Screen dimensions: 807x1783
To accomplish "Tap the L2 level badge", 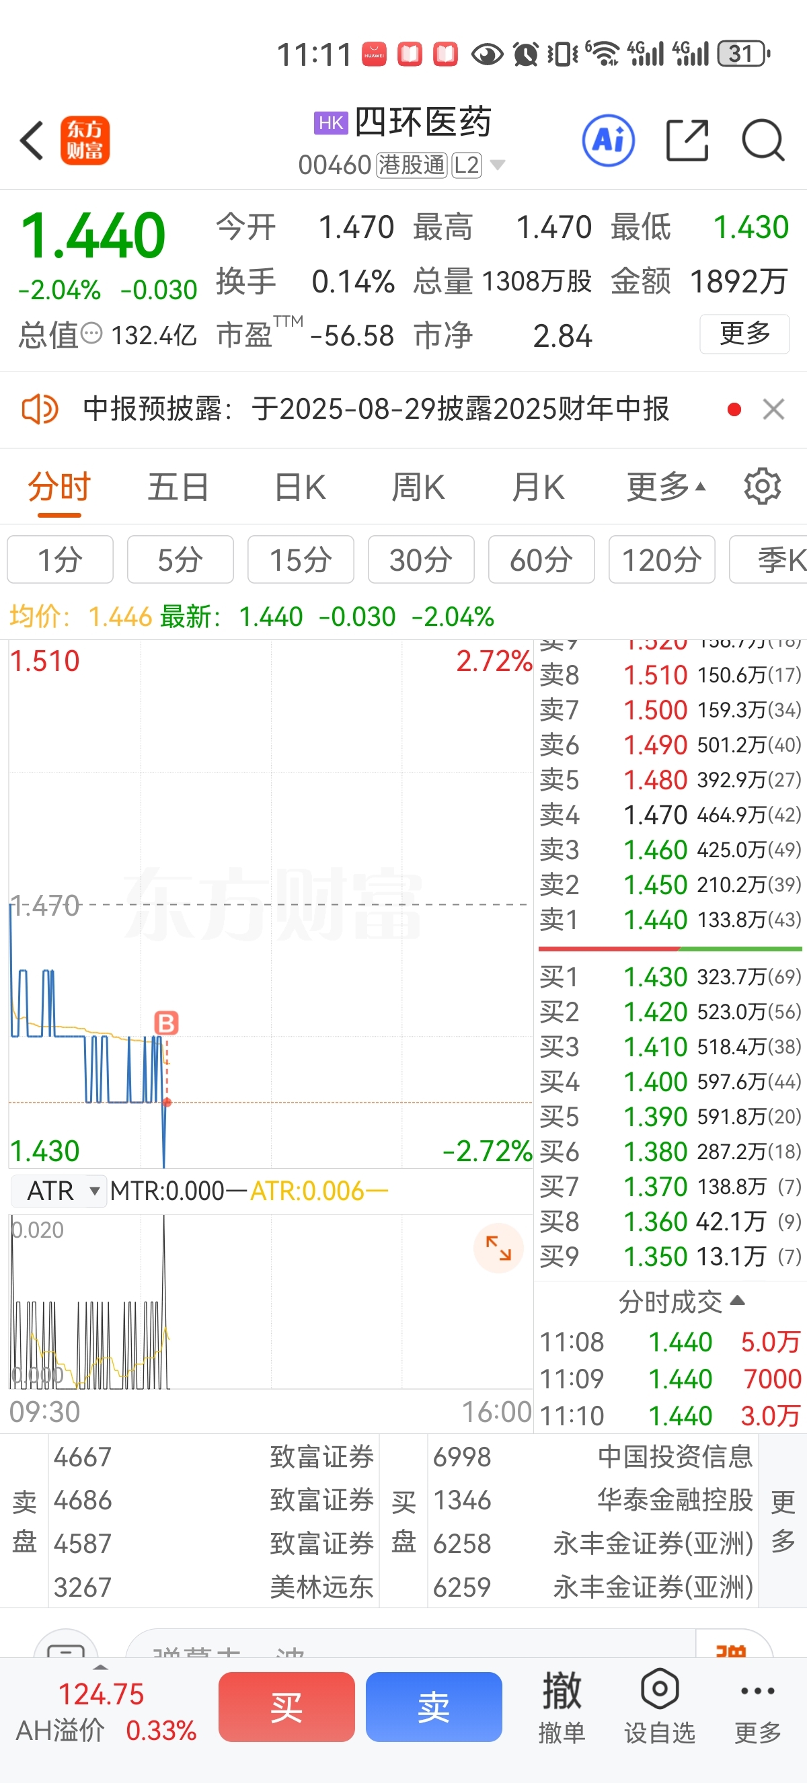I will pyautogui.click(x=467, y=165).
